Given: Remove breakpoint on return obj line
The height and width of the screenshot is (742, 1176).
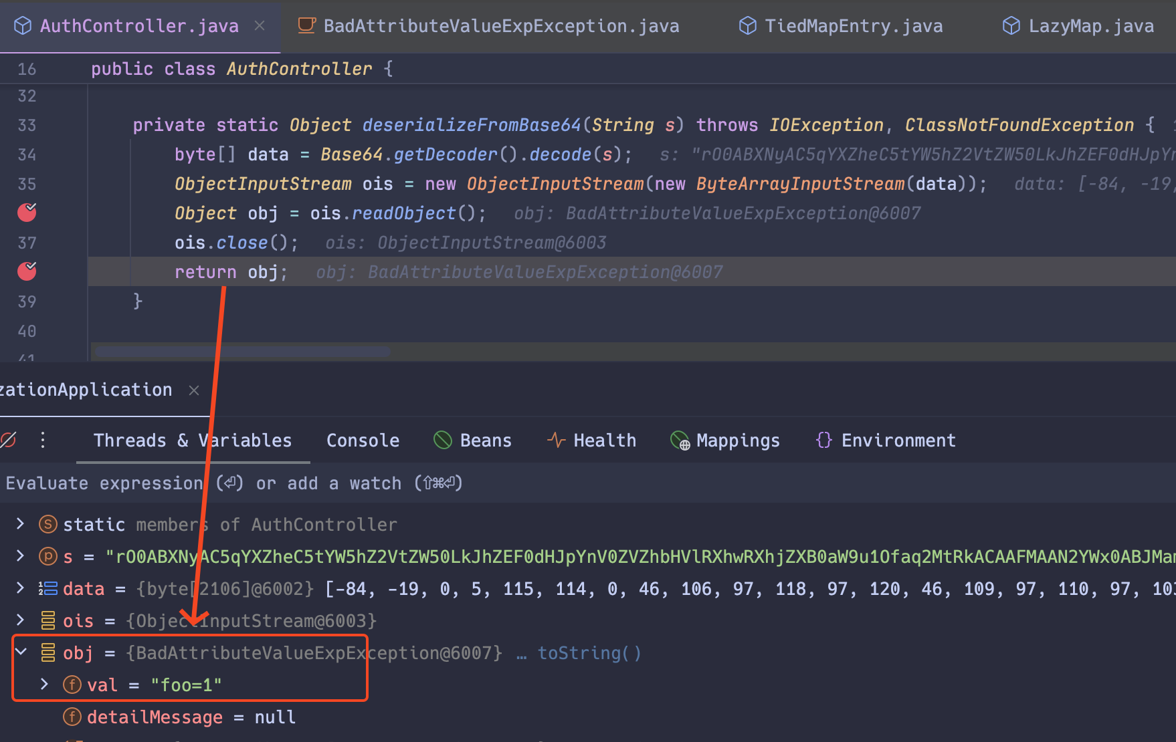Looking at the screenshot, I should pos(27,271).
